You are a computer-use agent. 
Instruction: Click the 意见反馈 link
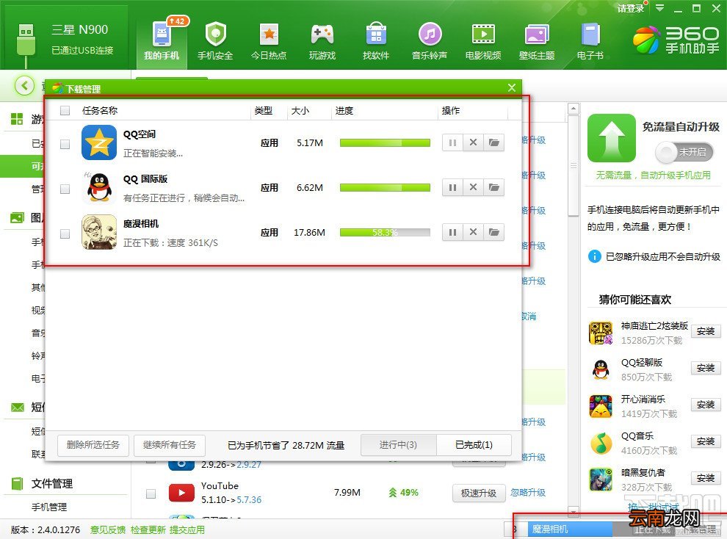pos(107,529)
